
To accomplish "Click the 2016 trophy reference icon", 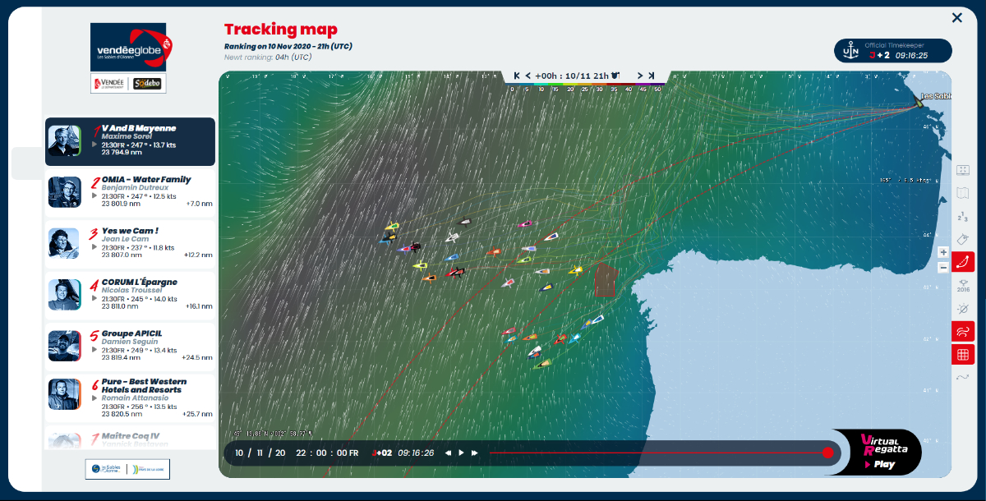I will (963, 285).
